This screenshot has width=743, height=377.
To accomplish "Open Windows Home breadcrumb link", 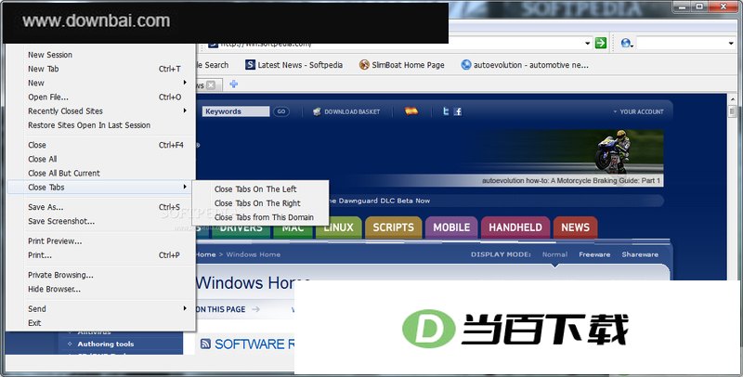I will (253, 254).
